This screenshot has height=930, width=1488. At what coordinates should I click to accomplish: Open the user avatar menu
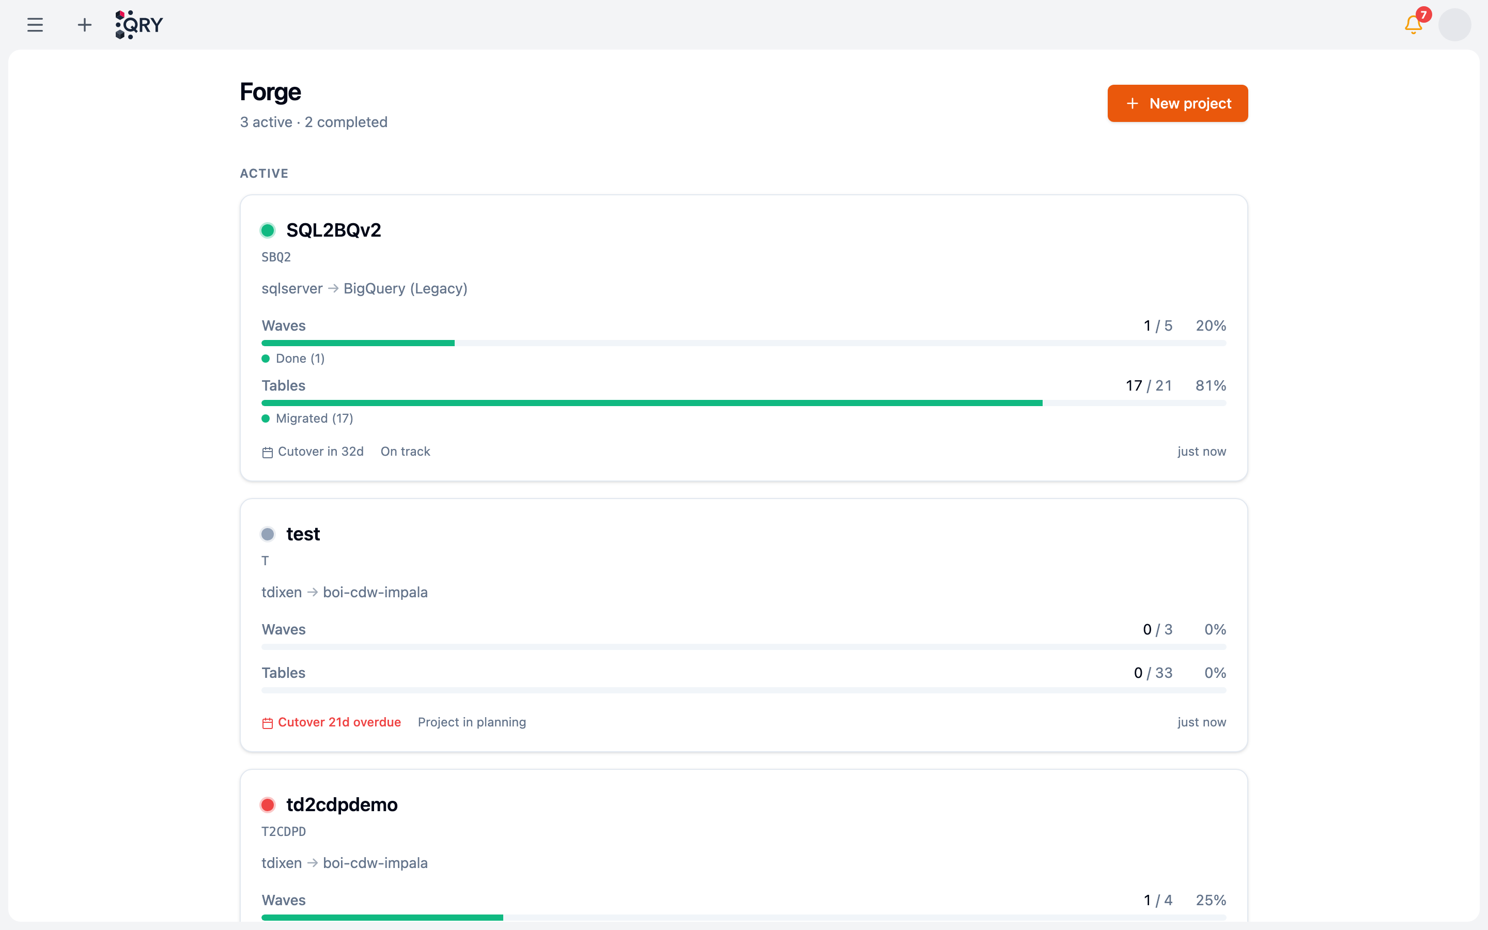point(1454,25)
